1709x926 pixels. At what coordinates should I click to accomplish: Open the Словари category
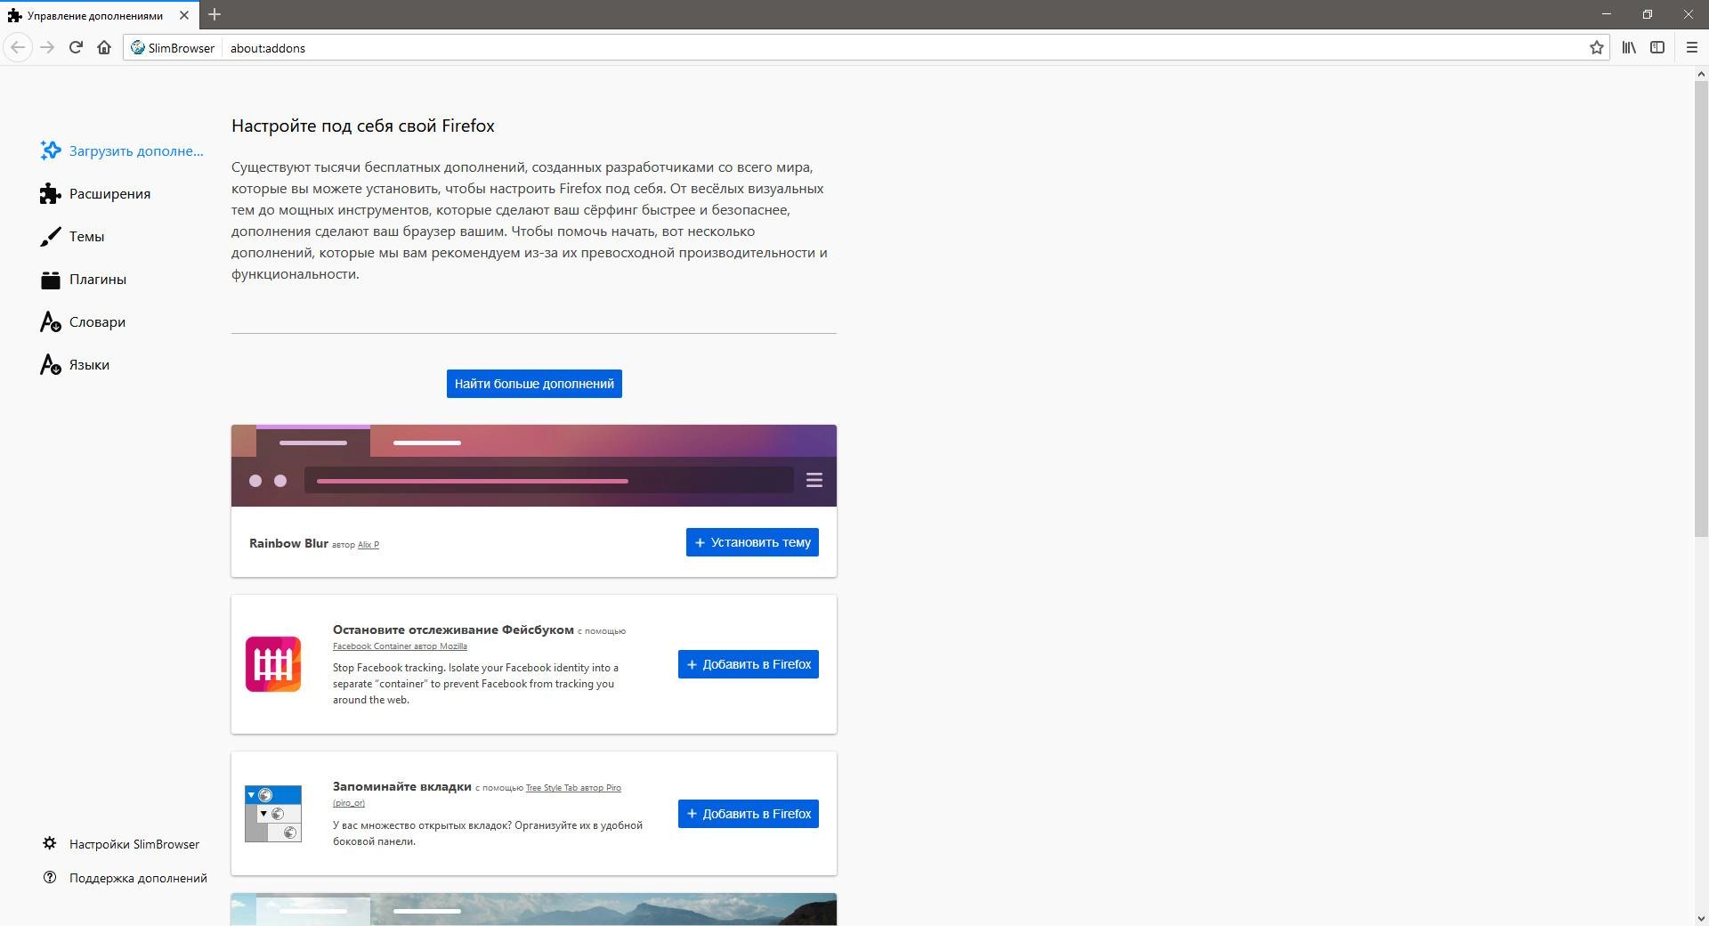click(x=83, y=321)
